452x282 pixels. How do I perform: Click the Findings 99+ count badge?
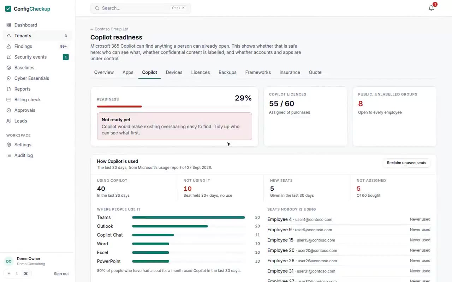64,47
